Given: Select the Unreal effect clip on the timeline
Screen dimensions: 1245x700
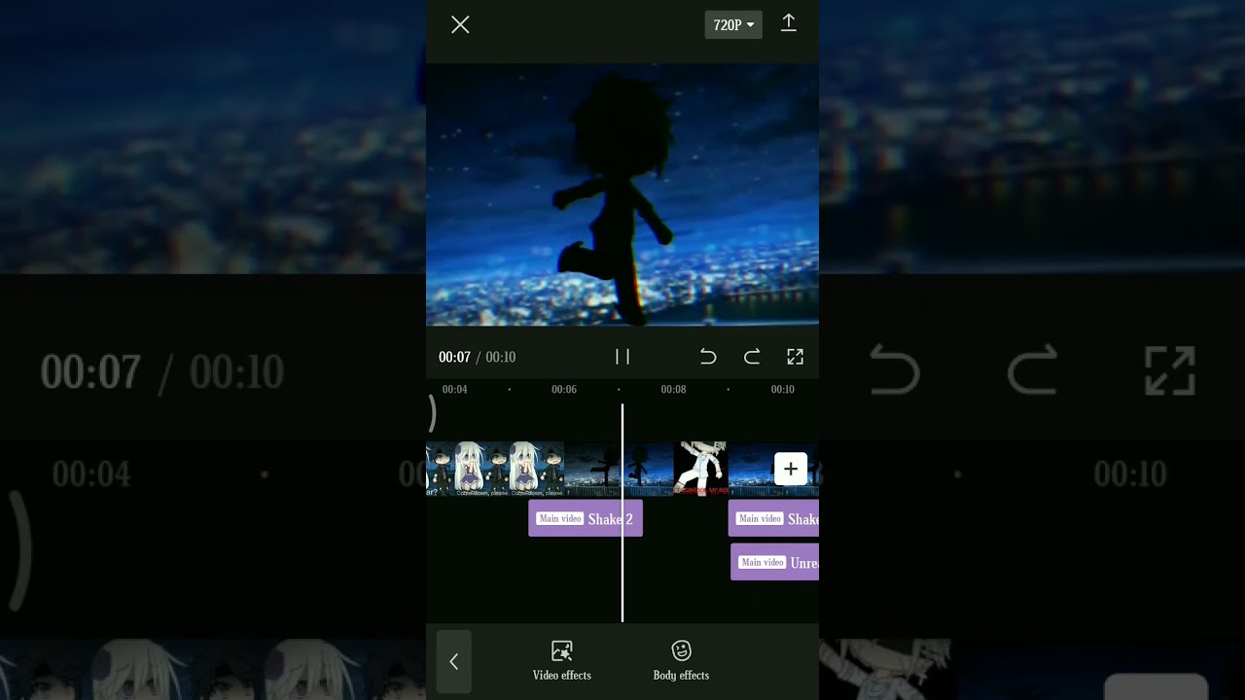Looking at the screenshot, I should pyautogui.click(x=775, y=562).
